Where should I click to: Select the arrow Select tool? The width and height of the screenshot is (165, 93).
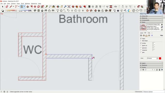[x=3, y=7]
